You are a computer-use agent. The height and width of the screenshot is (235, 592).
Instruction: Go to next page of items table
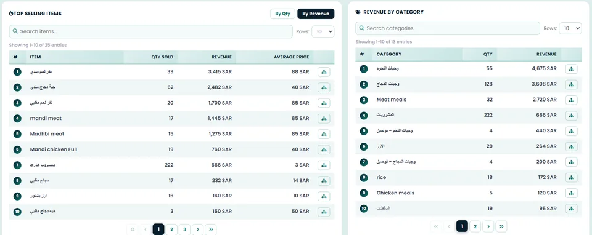point(198,229)
